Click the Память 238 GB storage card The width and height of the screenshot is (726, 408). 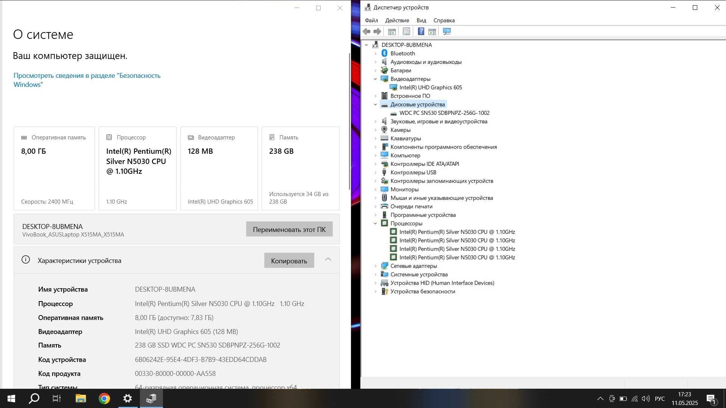(x=301, y=168)
